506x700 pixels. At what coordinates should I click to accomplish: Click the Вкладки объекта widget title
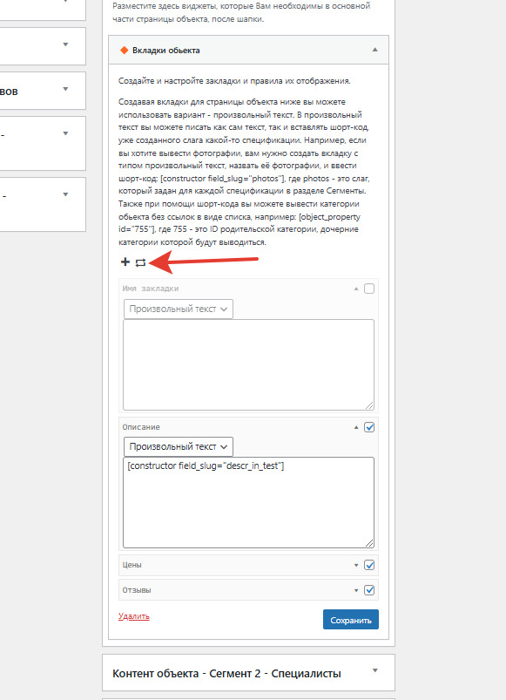[x=165, y=51]
